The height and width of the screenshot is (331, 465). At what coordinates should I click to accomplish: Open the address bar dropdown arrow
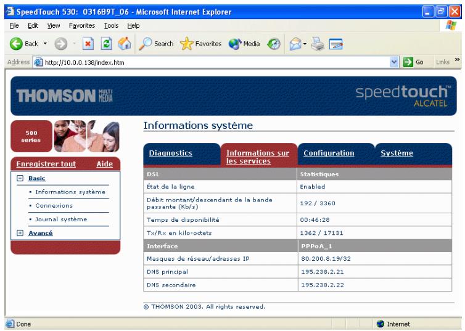(394, 62)
